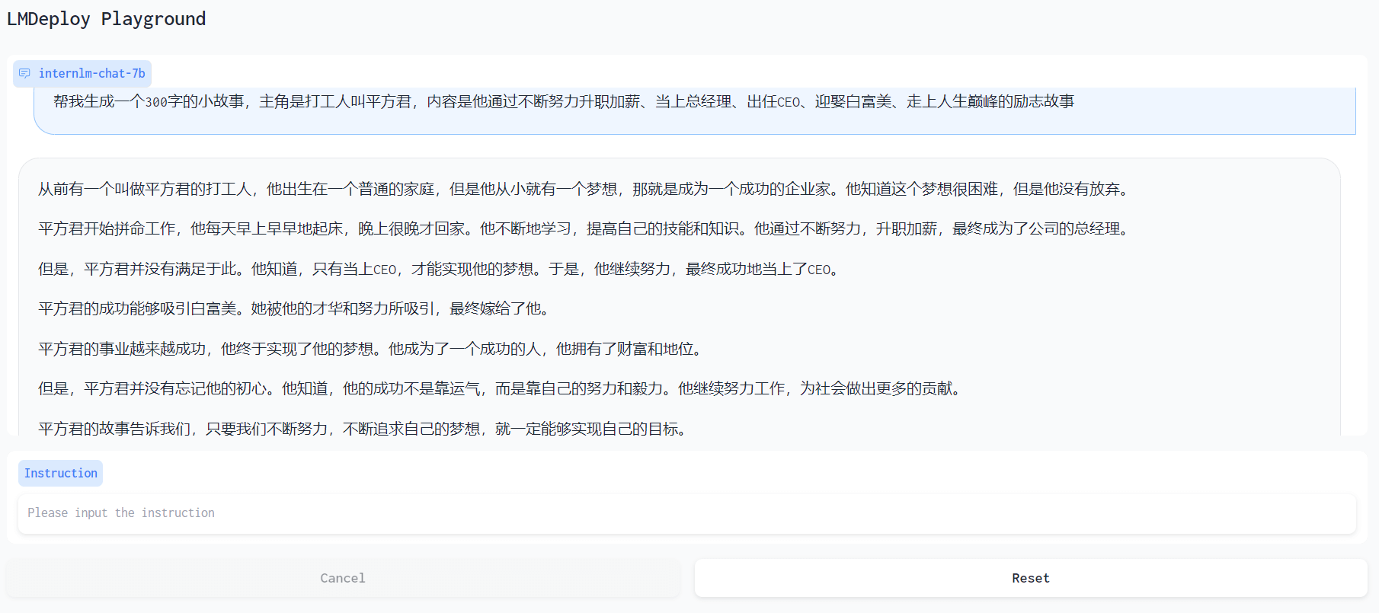Screen dimensions: 1379x613
Task: Click the response paragraph starting with 从前有一个
Action: pos(583,189)
